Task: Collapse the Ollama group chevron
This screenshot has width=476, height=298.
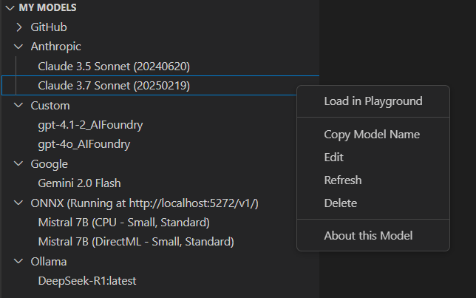Action: pos(19,261)
